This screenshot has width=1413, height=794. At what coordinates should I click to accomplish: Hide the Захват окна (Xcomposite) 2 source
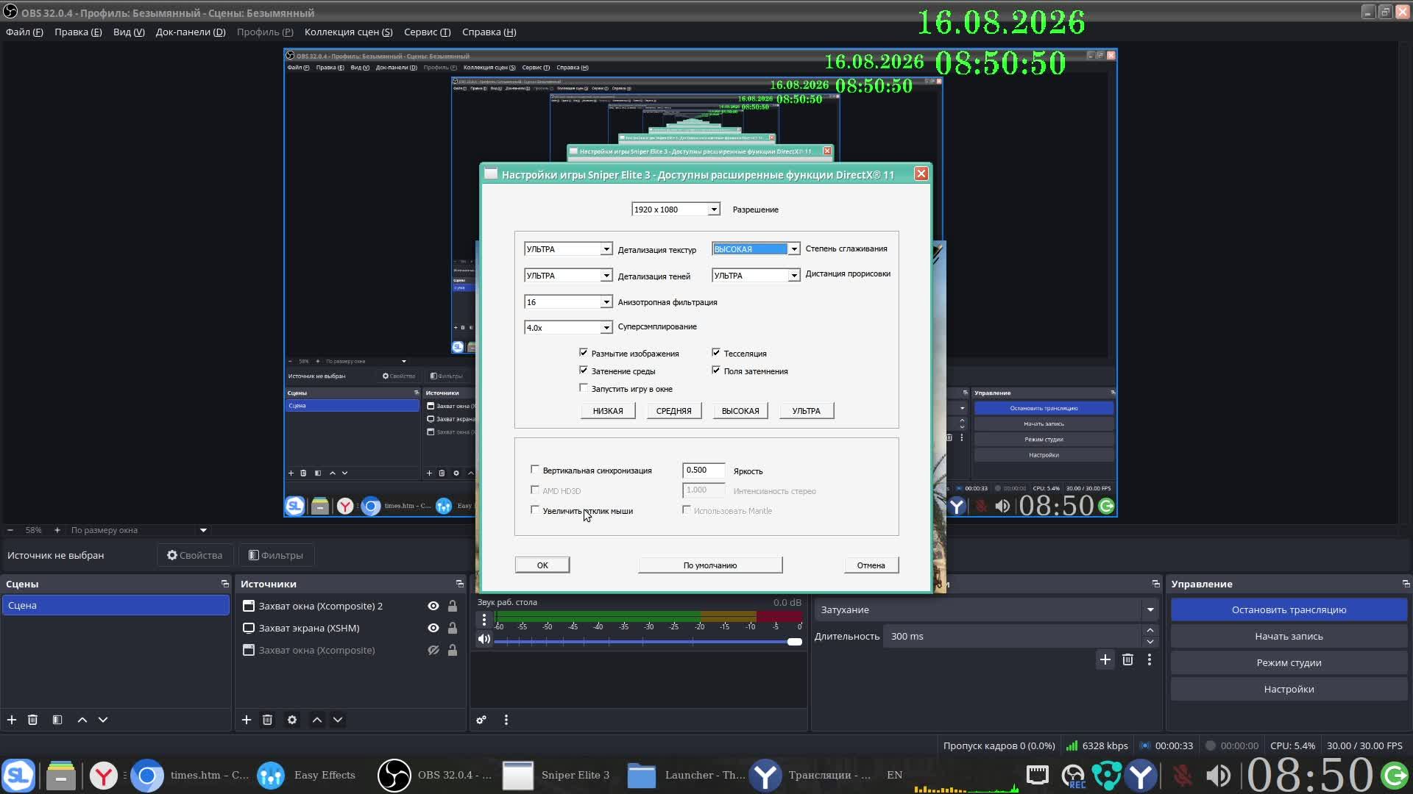coord(433,606)
